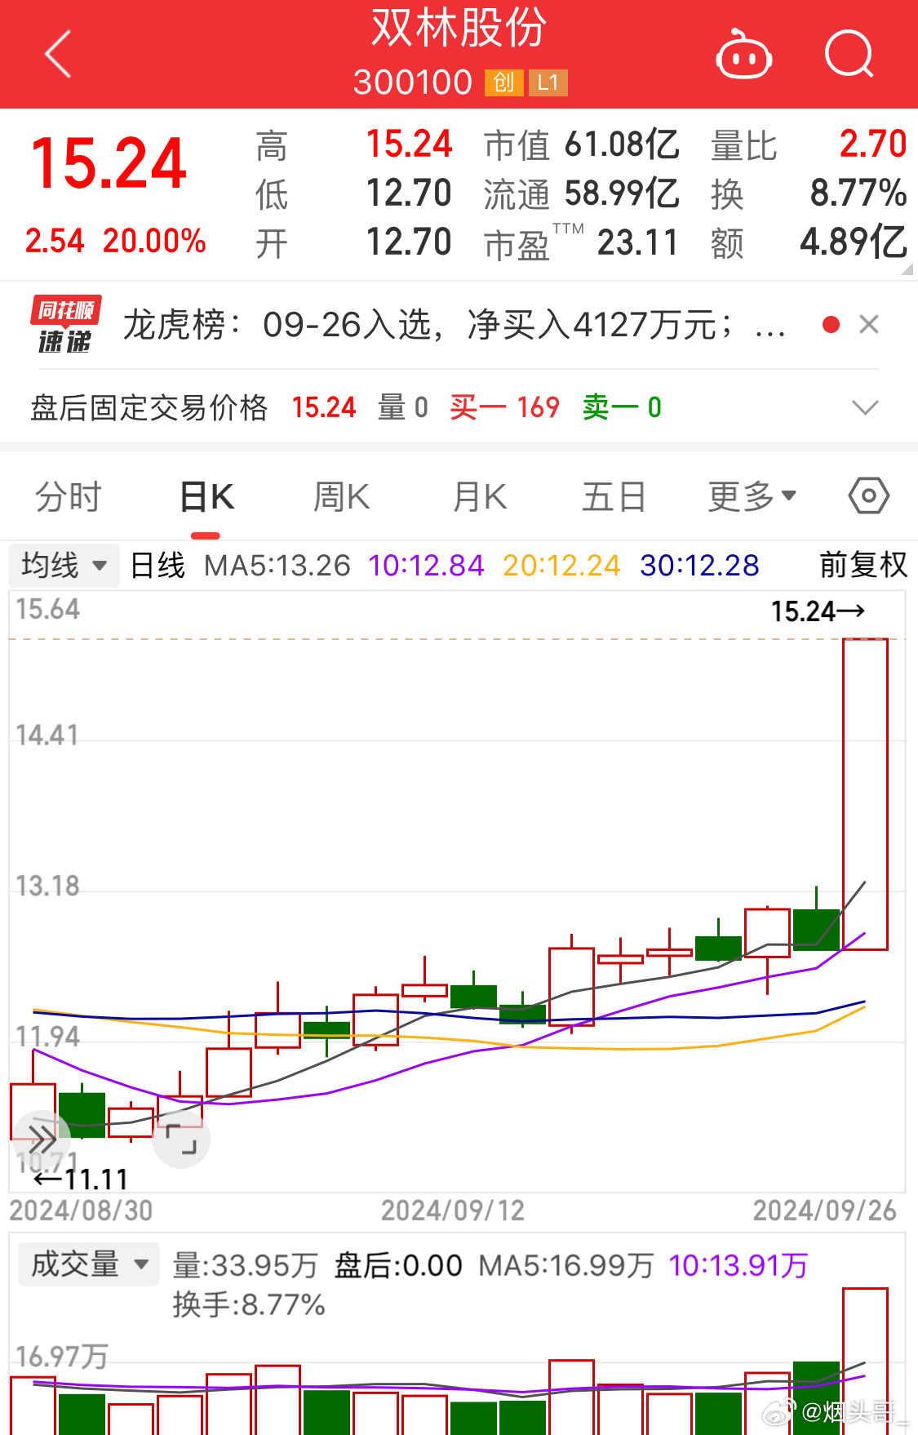Dismiss the 龙虎榜 news banner
Image resolution: width=918 pixels, height=1435 pixels.
pos(869,325)
